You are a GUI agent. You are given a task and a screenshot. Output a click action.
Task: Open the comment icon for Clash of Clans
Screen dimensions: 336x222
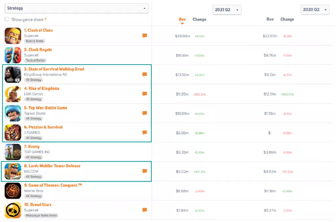pyautogui.click(x=145, y=35)
